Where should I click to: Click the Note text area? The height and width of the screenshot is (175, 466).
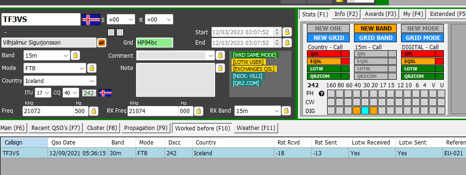click(176, 80)
